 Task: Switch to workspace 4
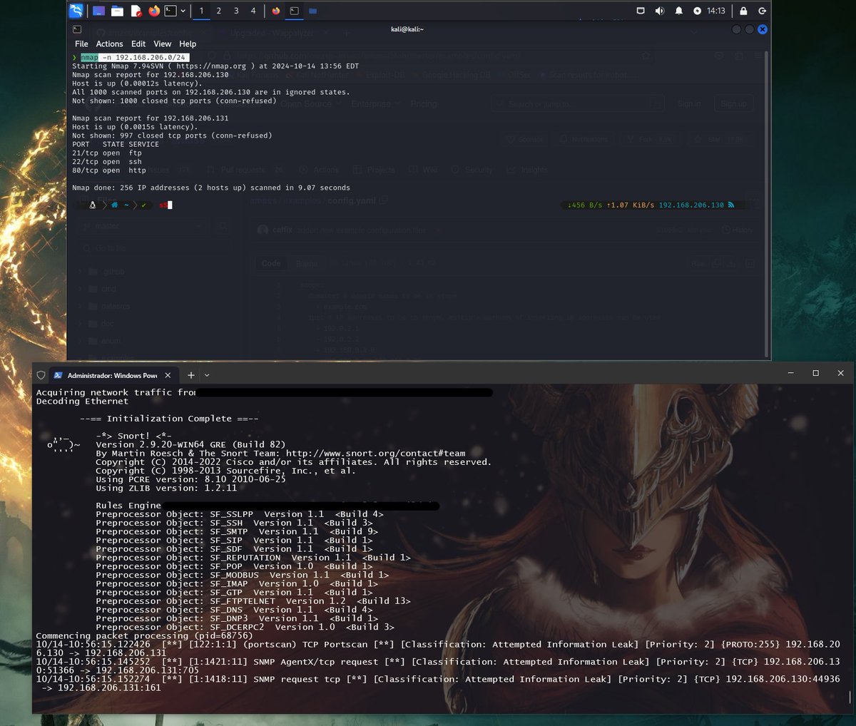click(253, 11)
